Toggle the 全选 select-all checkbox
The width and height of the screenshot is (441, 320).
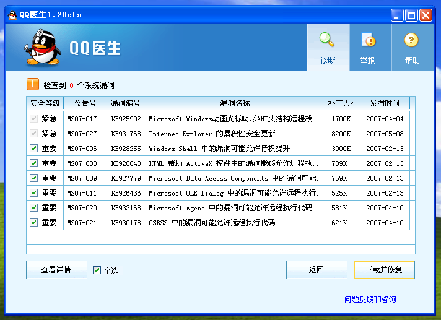tap(97, 270)
